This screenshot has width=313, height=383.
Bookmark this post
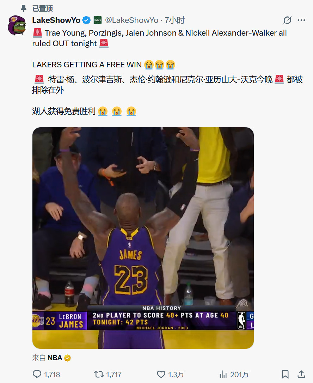coord(285,374)
